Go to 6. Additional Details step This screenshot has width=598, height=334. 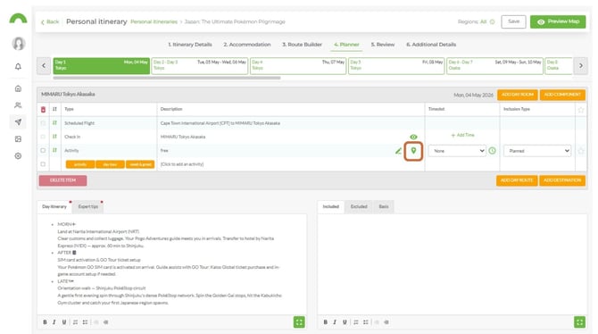(431, 45)
